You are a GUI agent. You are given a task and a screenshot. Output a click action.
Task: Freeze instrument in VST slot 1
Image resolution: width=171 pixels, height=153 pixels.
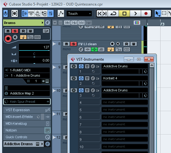point(74,66)
